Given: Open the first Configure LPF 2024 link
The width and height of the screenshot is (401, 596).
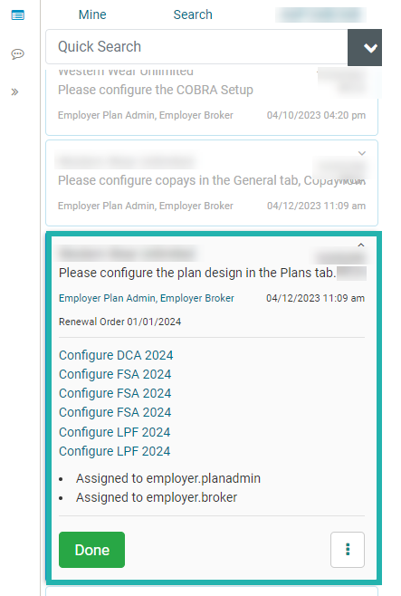Looking at the screenshot, I should (115, 432).
